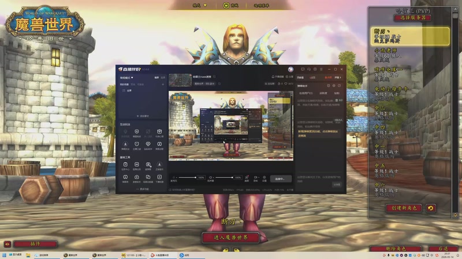Click the last icon in basic tools bottom row
Viewport: 462px width, 259px height.
pos(159,177)
